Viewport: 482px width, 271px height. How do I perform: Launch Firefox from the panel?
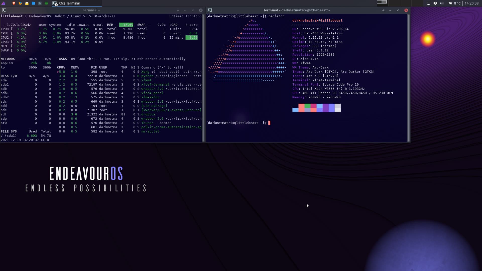tap(20, 3)
